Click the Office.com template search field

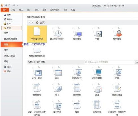click(110, 62)
